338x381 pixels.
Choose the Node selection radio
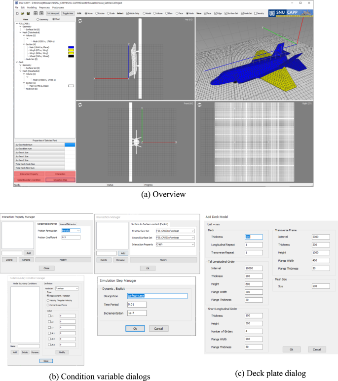pos(187,13)
